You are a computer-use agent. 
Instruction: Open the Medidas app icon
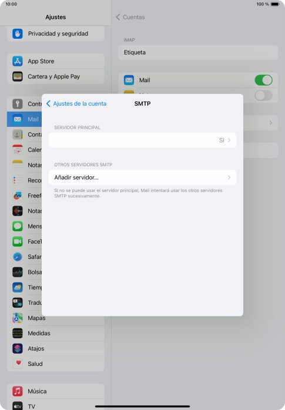18,333
